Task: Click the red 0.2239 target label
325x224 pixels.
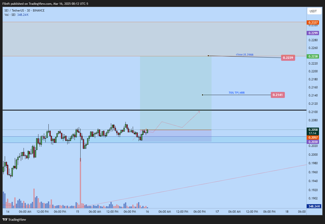Action: tap(288, 58)
